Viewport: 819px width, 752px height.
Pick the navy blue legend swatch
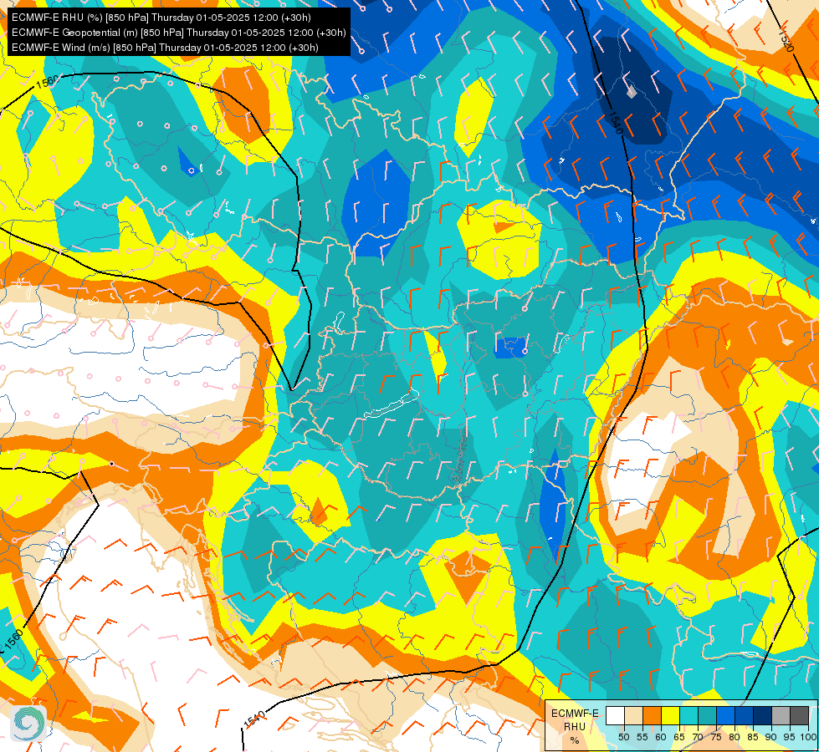[x=763, y=715]
